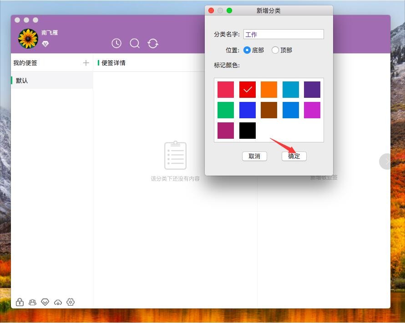Click the diamond icon in bottom bar
405x323 pixels.
(45, 302)
